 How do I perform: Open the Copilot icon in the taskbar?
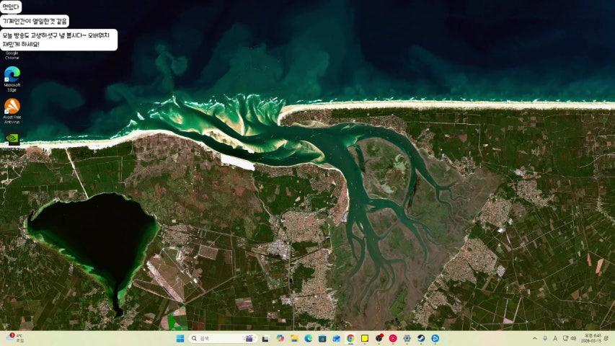tap(280, 338)
